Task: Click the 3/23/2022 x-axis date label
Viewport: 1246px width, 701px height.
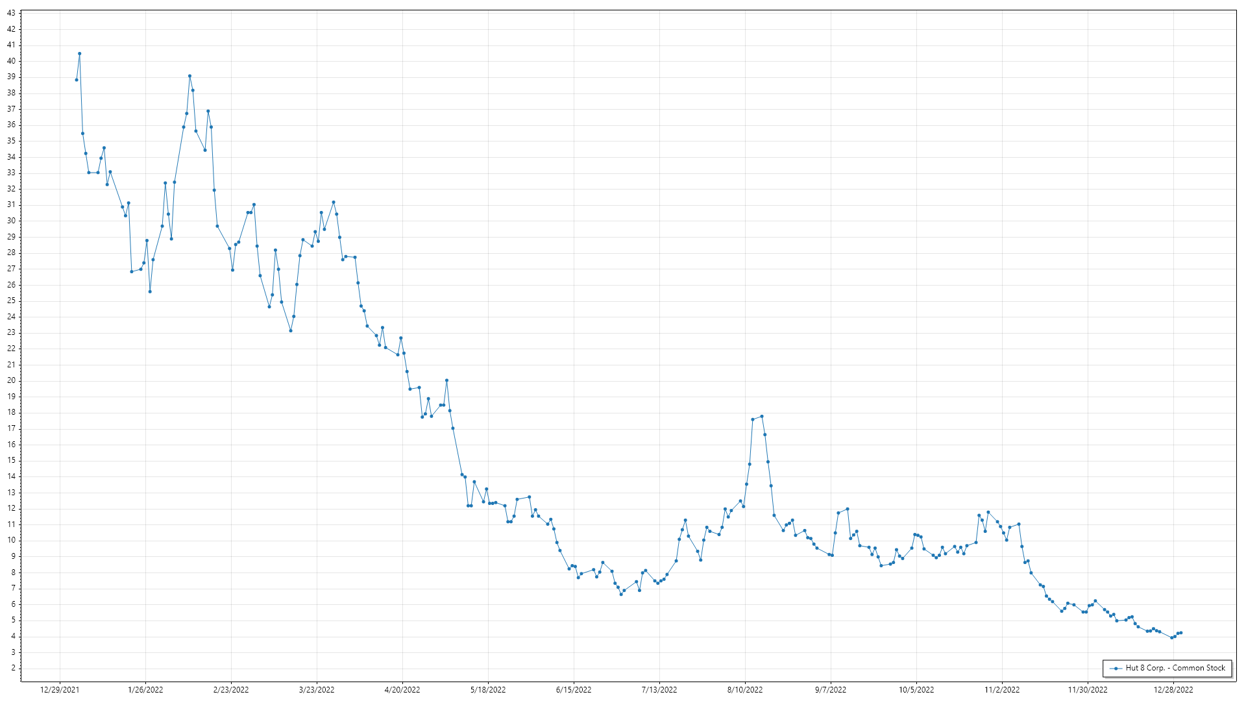Action: (317, 690)
